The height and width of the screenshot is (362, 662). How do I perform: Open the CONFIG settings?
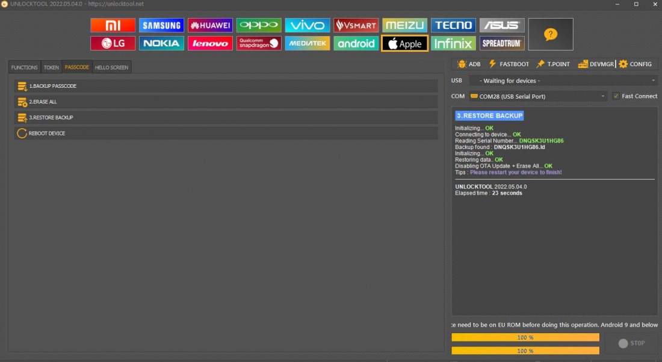coord(636,64)
